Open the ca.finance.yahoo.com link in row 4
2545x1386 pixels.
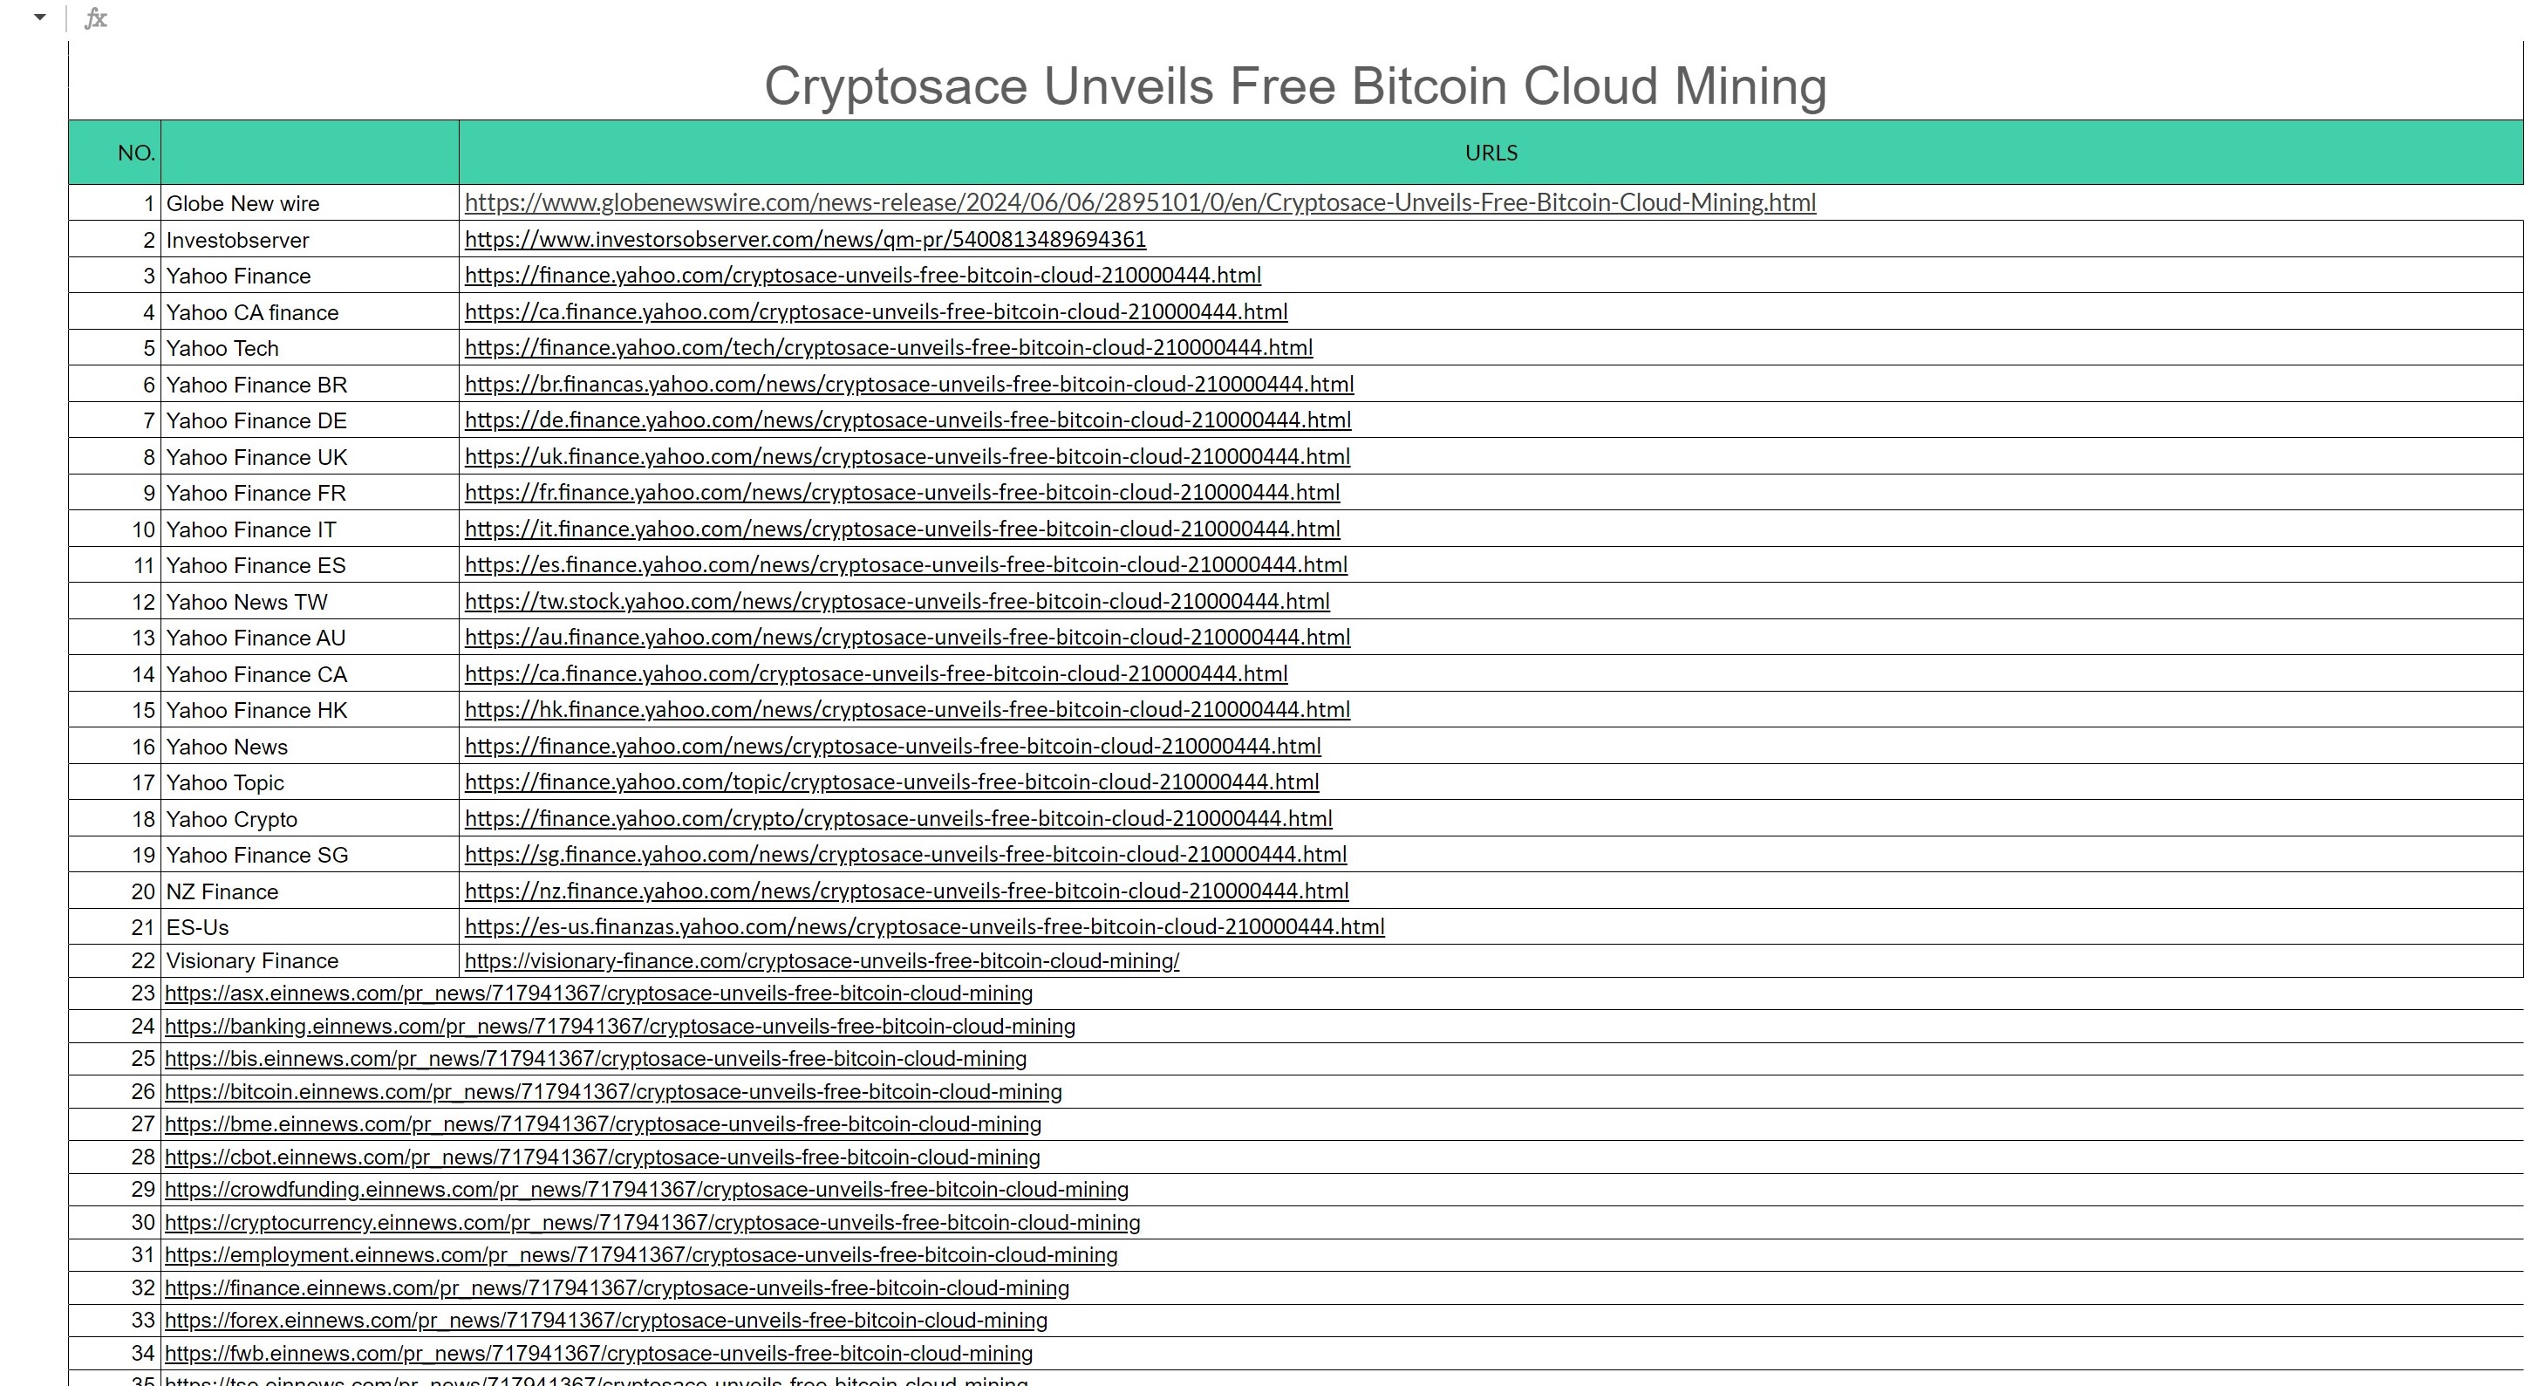point(876,312)
